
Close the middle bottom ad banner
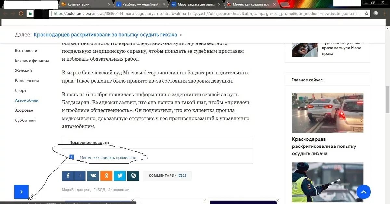(x=205, y=201)
